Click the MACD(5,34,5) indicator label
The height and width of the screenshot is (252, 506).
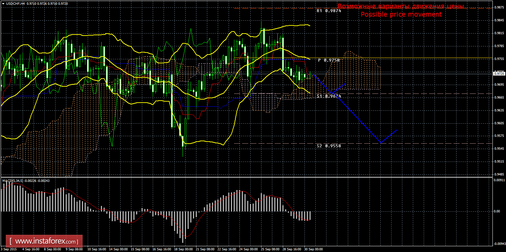pyautogui.click(x=13, y=181)
